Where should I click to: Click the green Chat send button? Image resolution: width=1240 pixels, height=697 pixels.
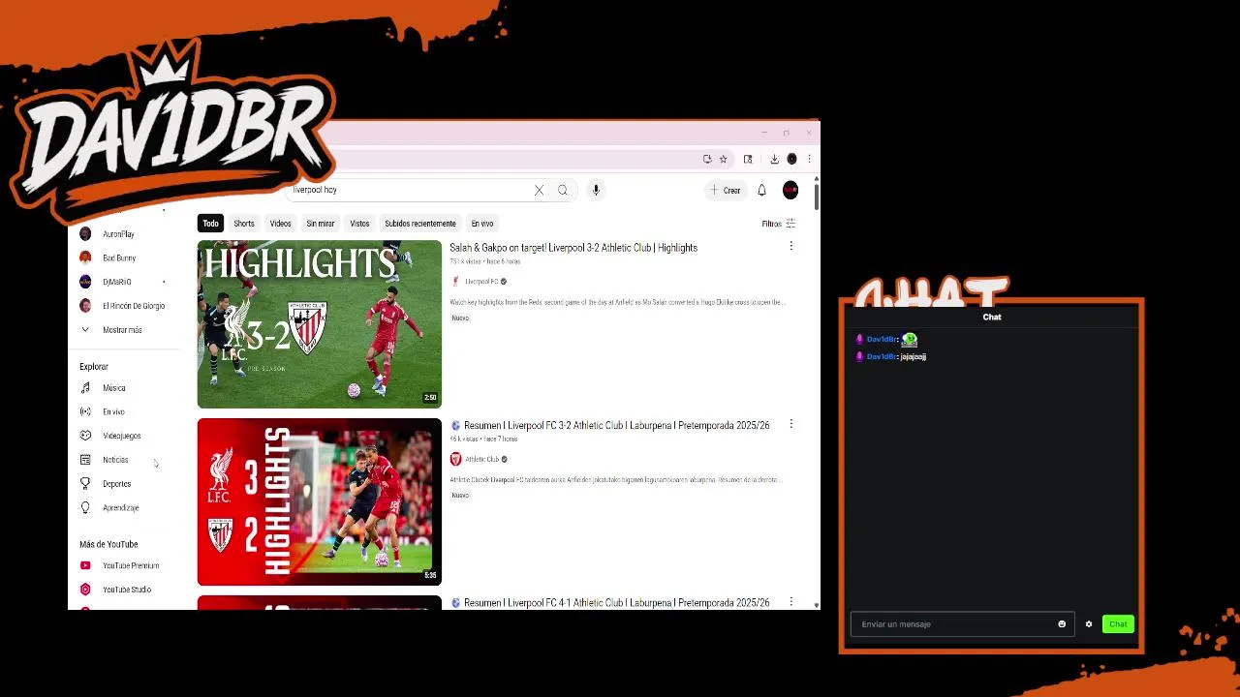coord(1118,624)
